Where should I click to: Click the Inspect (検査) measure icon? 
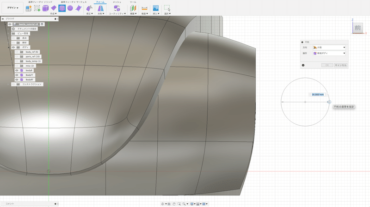tap(144, 8)
